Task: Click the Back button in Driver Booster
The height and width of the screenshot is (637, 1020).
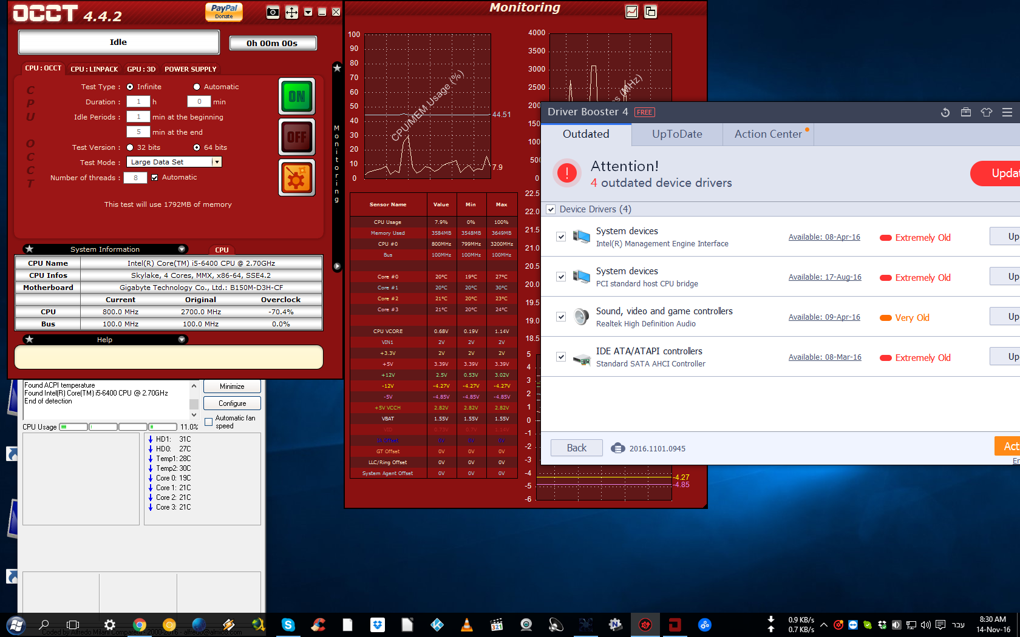Action: (x=576, y=448)
